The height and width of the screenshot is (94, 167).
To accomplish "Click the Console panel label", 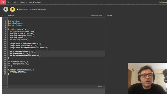I will (5, 87).
